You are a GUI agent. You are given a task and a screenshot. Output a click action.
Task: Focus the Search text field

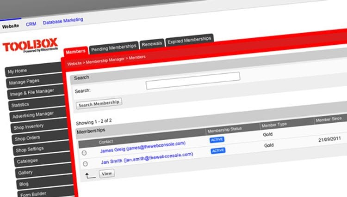193,81
